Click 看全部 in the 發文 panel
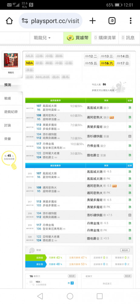Image resolution: width=140 pixels, height=304 pixels. (x=72, y=276)
